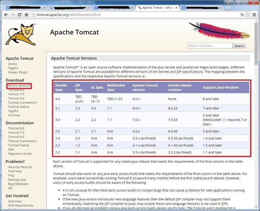Open Tomcat 7.0 under Documentation
The width and height of the screenshot is (260, 211).
point(16,133)
